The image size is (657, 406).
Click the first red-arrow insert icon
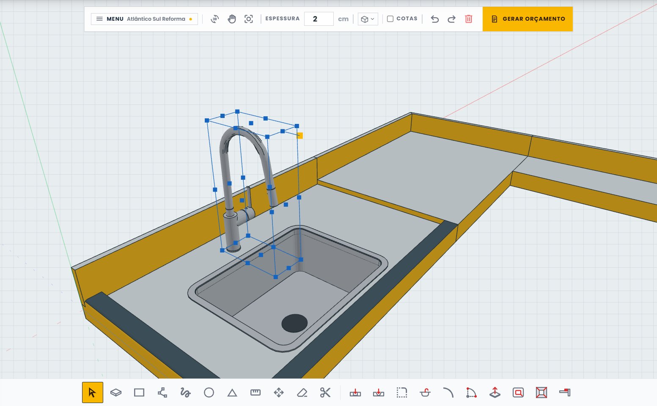(x=355, y=392)
